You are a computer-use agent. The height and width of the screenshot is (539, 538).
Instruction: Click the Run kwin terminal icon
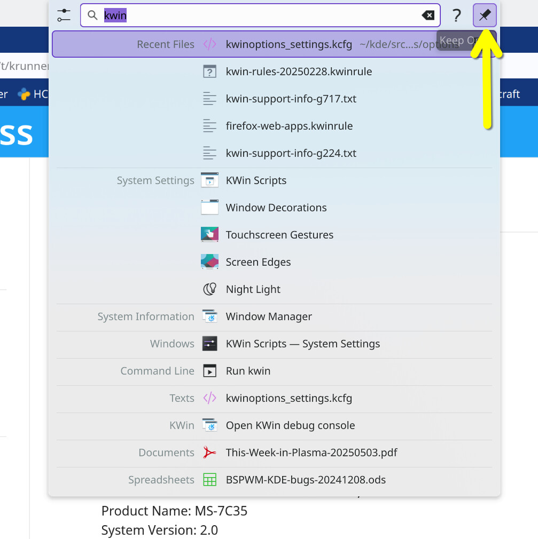209,371
